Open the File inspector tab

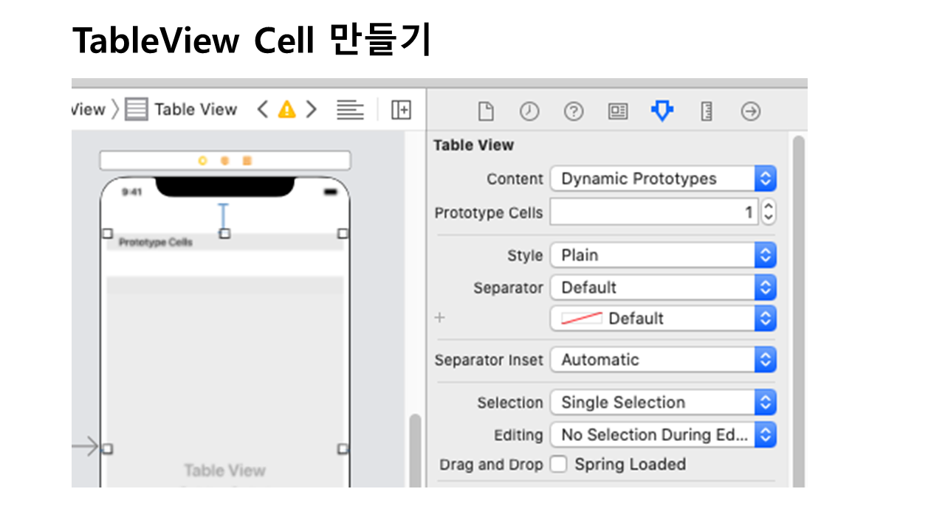coord(485,111)
